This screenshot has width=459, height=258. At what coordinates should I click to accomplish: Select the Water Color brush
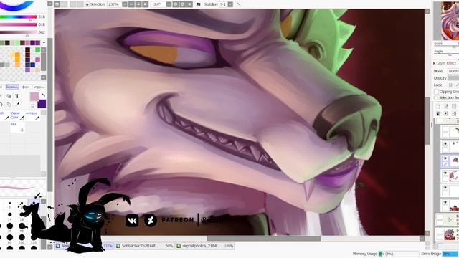point(17,116)
